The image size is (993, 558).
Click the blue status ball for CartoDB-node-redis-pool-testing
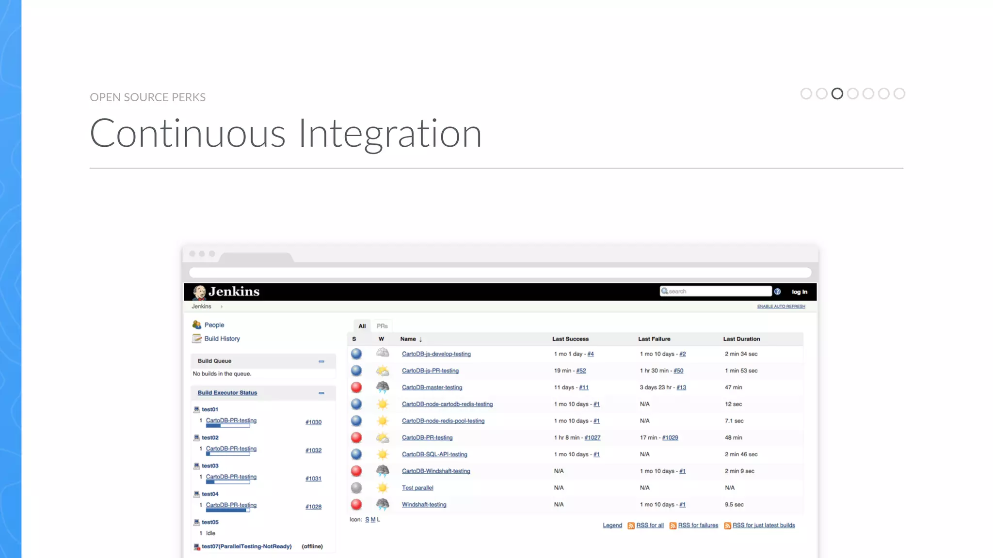tap(356, 421)
